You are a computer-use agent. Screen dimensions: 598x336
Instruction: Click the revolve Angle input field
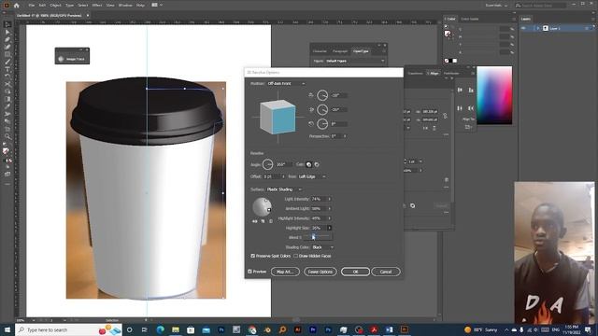(x=284, y=164)
